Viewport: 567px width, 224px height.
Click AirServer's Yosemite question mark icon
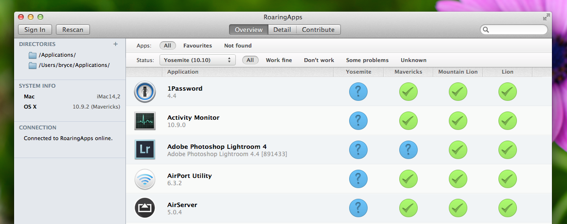tap(358, 208)
